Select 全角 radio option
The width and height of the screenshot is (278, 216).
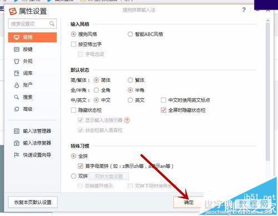click(x=96, y=90)
